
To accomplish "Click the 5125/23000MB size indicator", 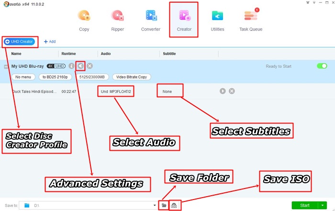I will point(92,77).
